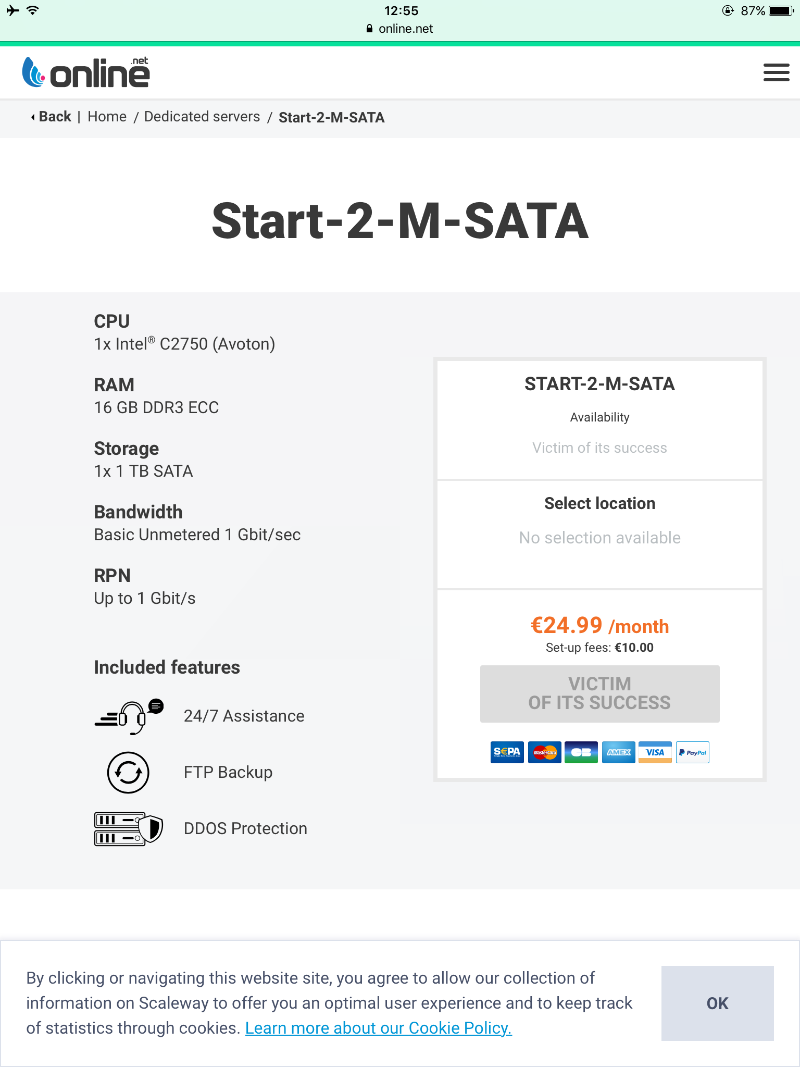The width and height of the screenshot is (800, 1067).
Task: Open the hamburger navigation menu
Action: 776,72
